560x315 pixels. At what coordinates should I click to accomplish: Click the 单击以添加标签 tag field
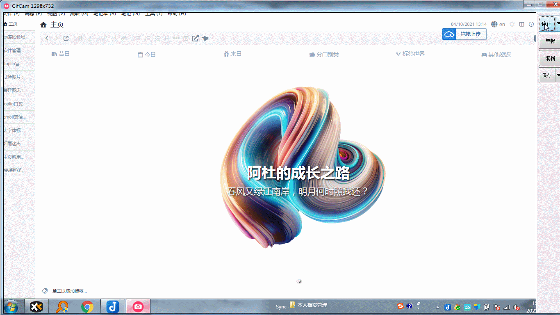click(x=69, y=291)
